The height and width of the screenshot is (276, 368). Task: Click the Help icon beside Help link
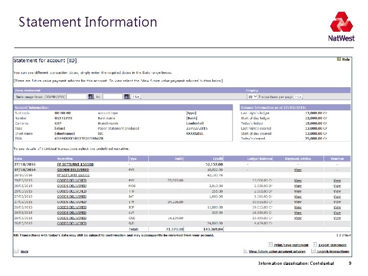(339, 59)
